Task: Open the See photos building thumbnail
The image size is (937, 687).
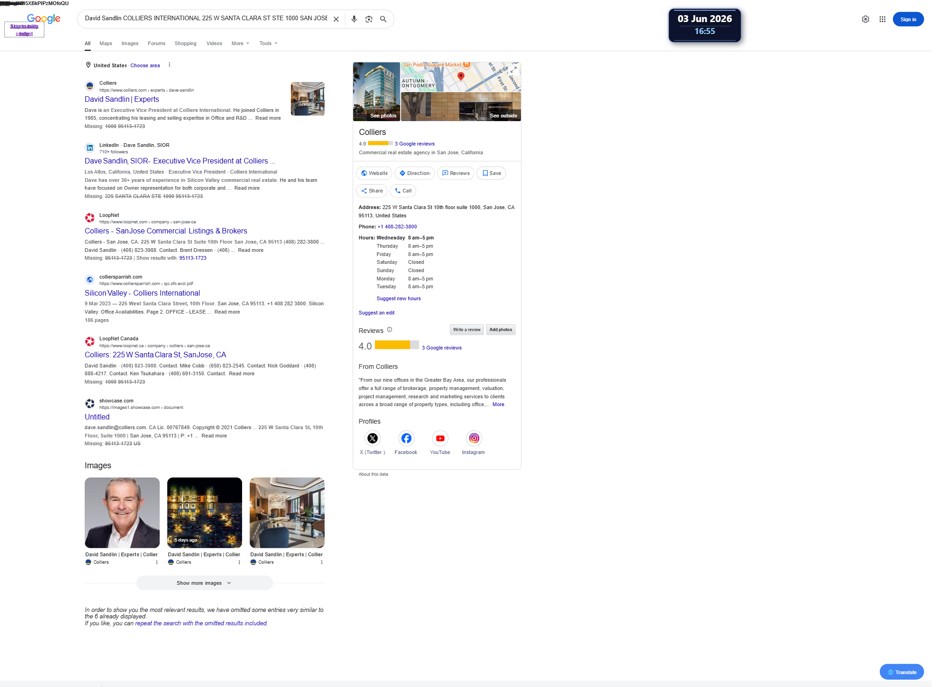Action: [376, 92]
